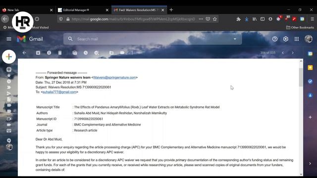Screen dimensions: 317x178
Task: Open Gmail Settings gear
Action: (286, 39)
